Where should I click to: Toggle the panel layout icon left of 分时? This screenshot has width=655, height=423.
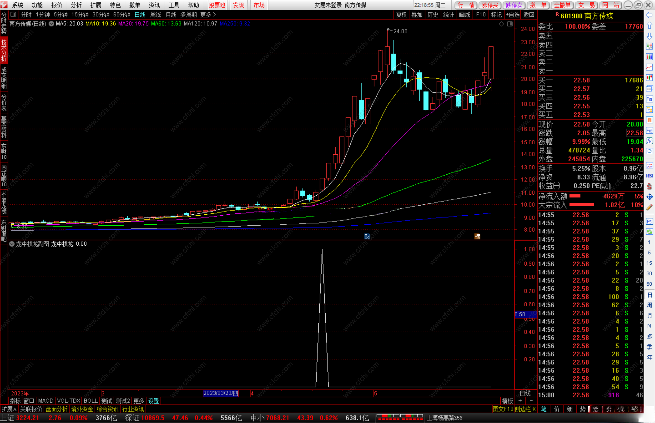(13, 15)
